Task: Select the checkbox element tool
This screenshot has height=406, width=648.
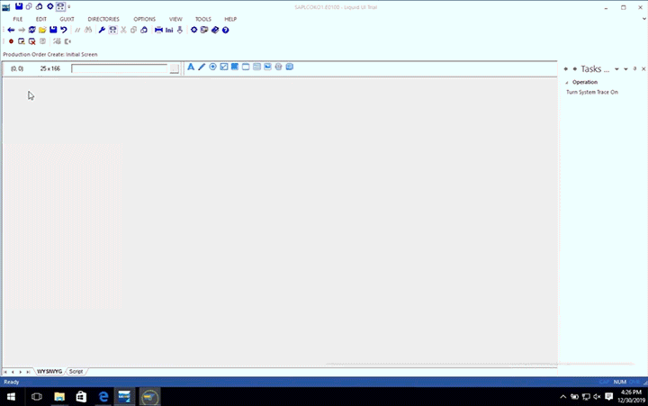Action: pyautogui.click(x=224, y=68)
